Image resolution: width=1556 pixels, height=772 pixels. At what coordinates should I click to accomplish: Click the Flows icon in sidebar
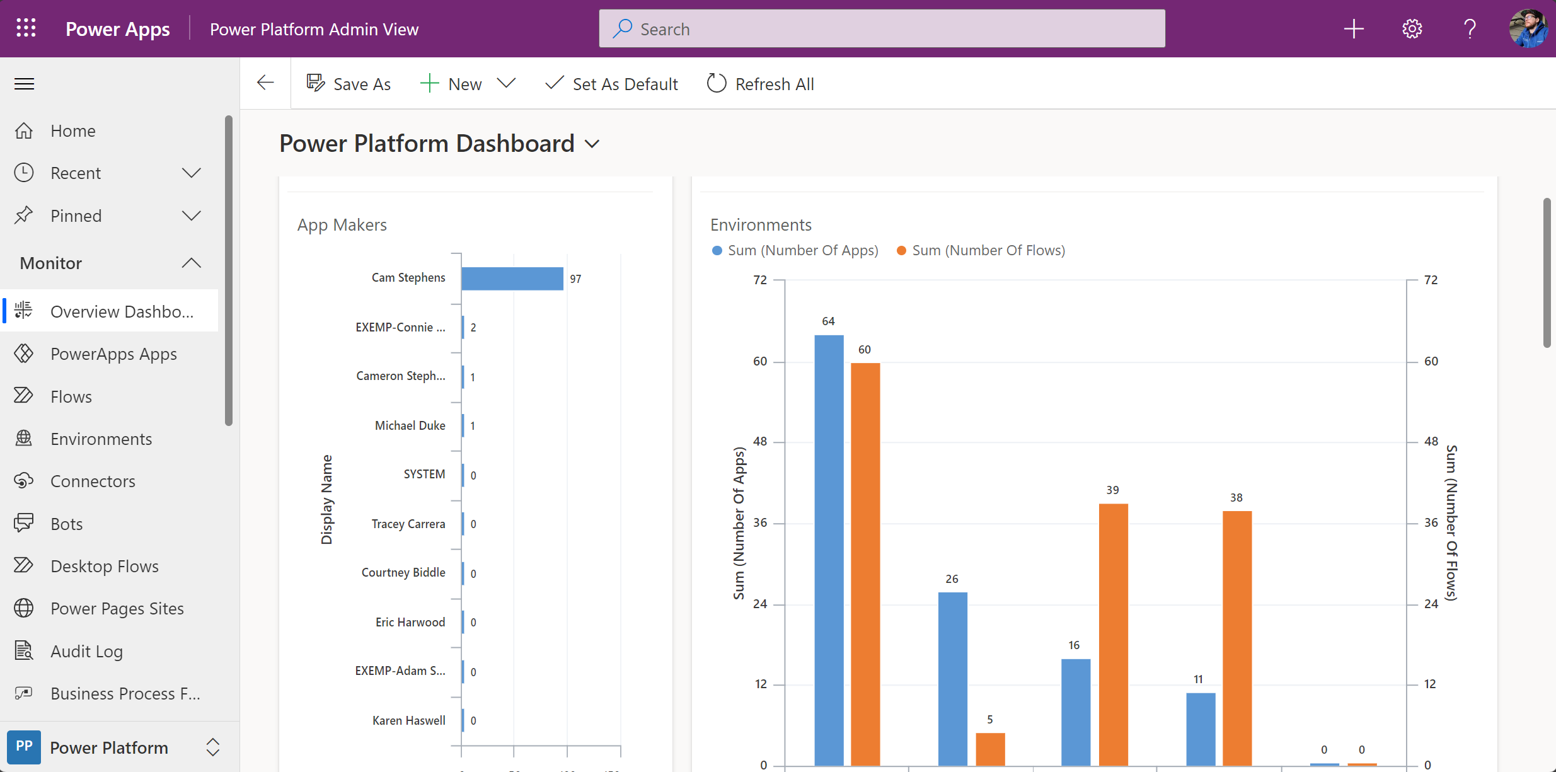click(x=24, y=396)
